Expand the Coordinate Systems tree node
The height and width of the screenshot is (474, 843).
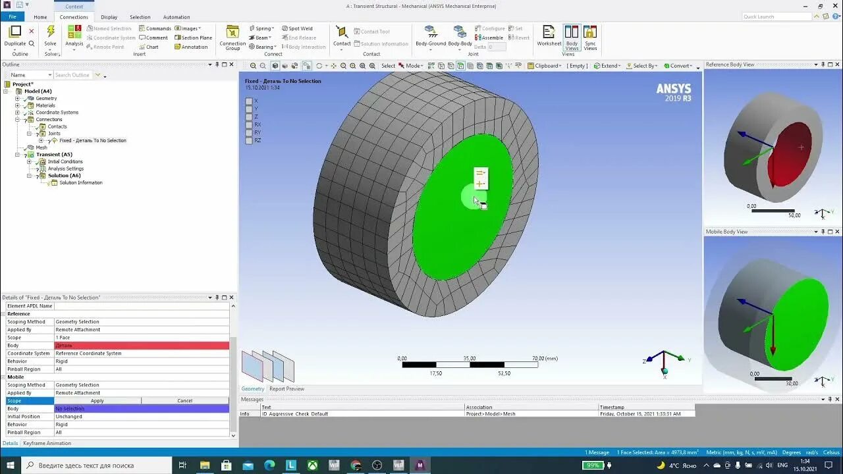[x=18, y=113]
